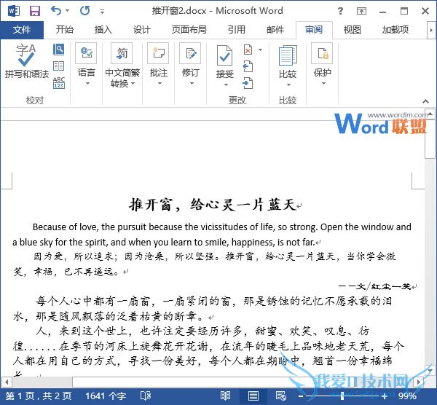Click the Word Count (ABC 123) icon
The width and height of the screenshot is (437, 405).
59,83
